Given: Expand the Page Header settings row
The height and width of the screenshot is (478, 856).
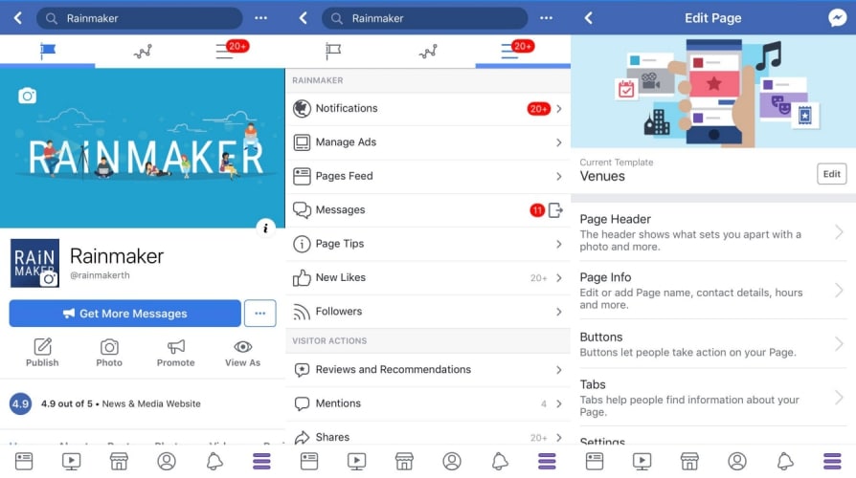Looking at the screenshot, I should [712, 232].
